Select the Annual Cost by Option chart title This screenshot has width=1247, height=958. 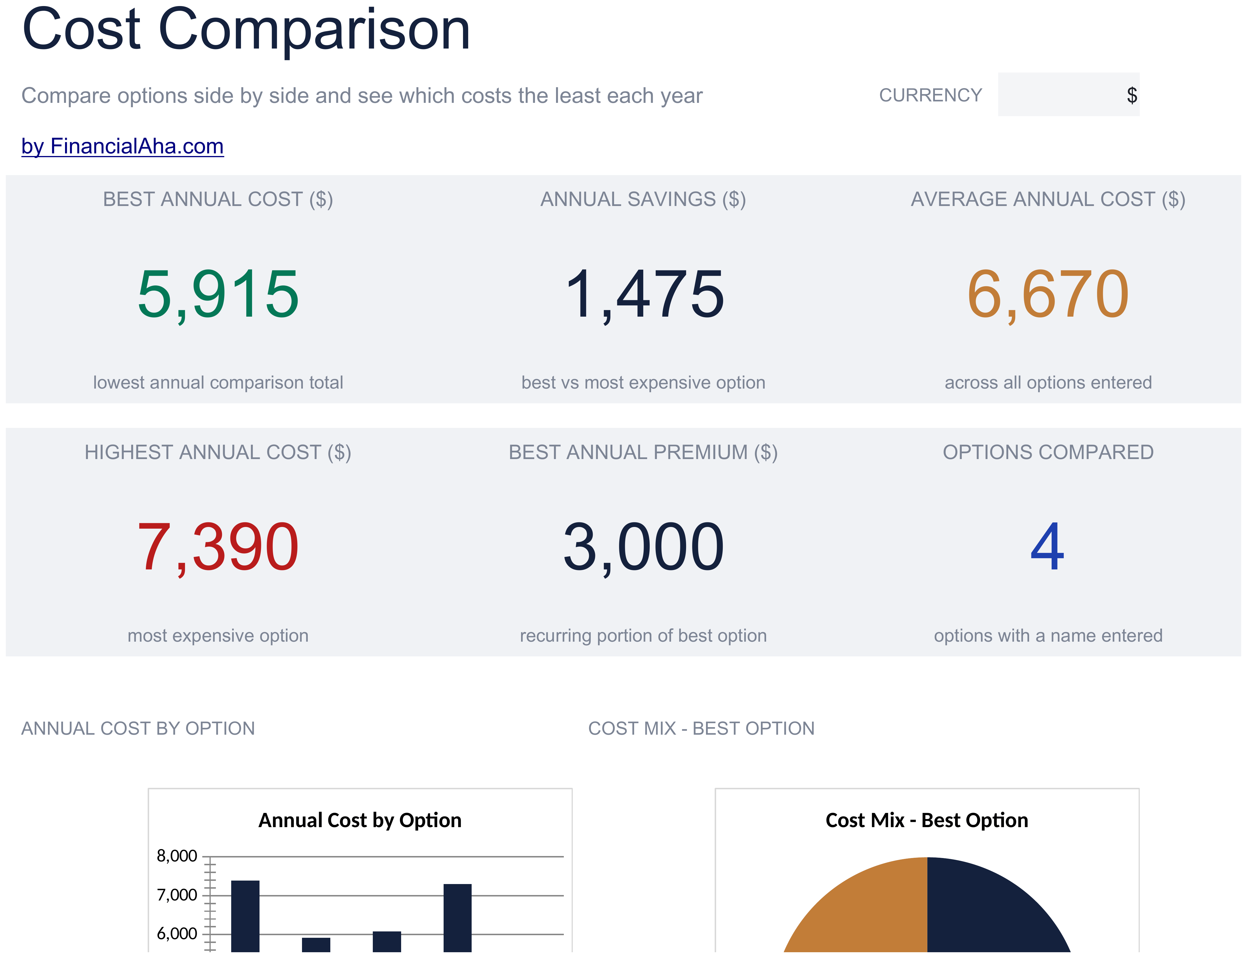(360, 820)
